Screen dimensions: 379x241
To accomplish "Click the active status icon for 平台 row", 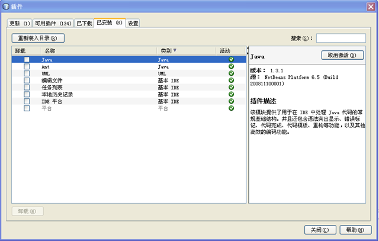I will coord(232,108).
